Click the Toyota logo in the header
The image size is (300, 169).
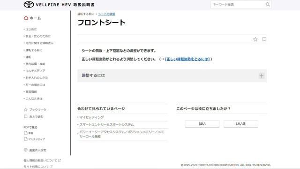[29, 4]
